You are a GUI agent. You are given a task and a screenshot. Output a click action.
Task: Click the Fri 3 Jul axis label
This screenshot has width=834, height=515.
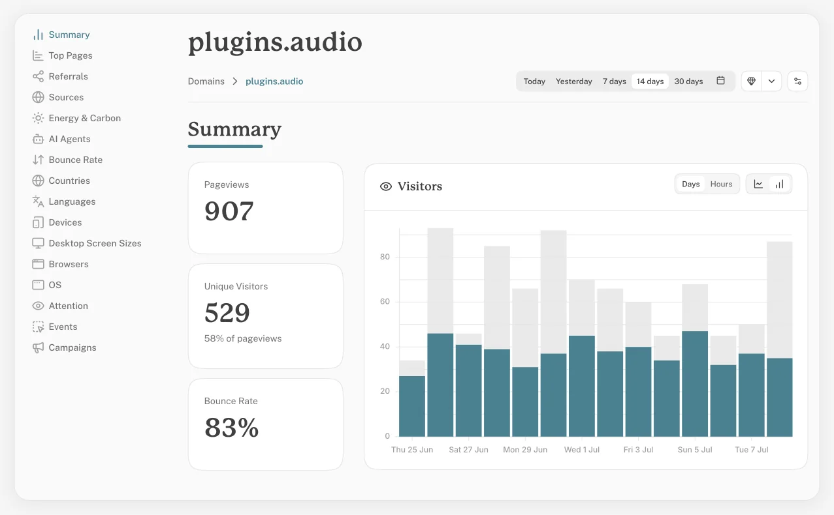pyautogui.click(x=638, y=450)
